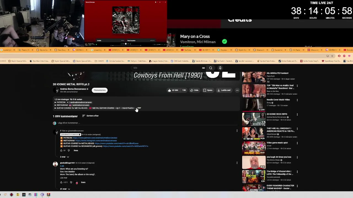Dislike the rahuldhage1901 comment
353x198 pixels.
(71, 182)
